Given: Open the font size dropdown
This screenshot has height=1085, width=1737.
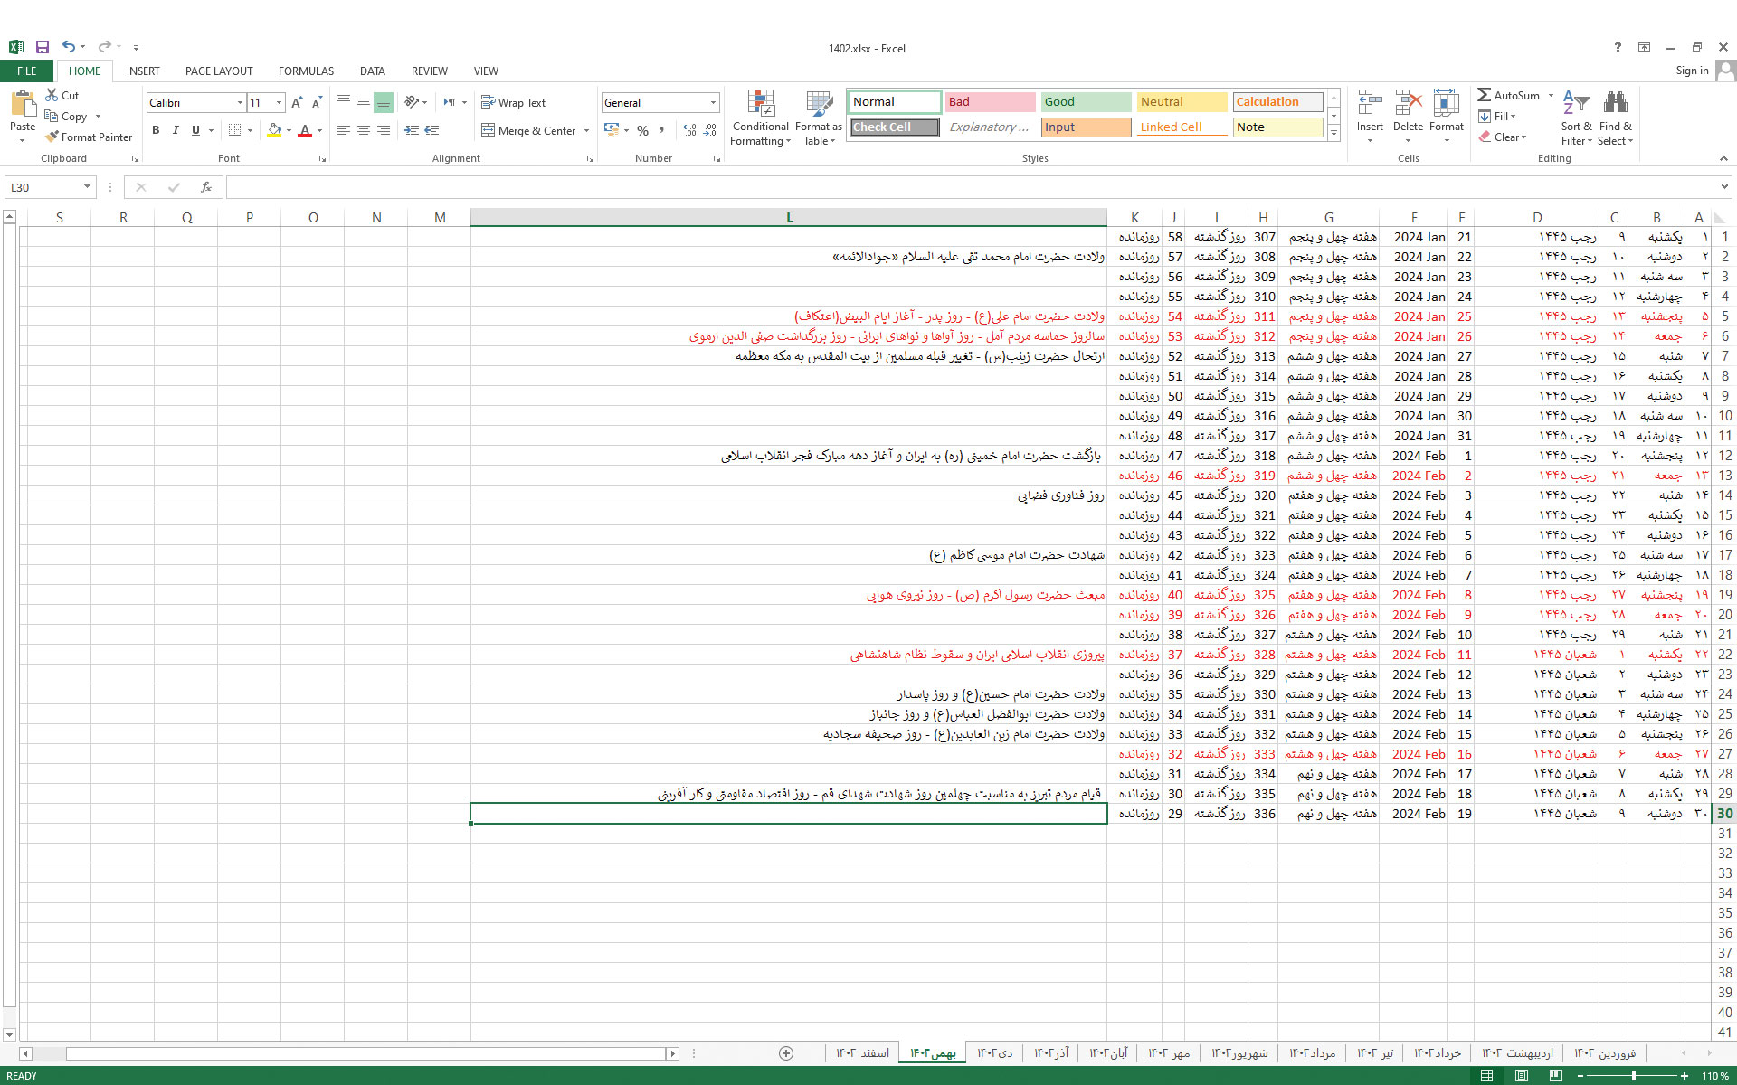Looking at the screenshot, I should 279,102.
